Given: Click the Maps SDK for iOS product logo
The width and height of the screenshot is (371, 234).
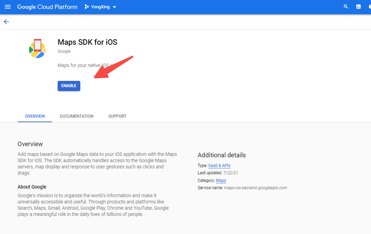Looking at the screenshot, I should tap(38, 49).
